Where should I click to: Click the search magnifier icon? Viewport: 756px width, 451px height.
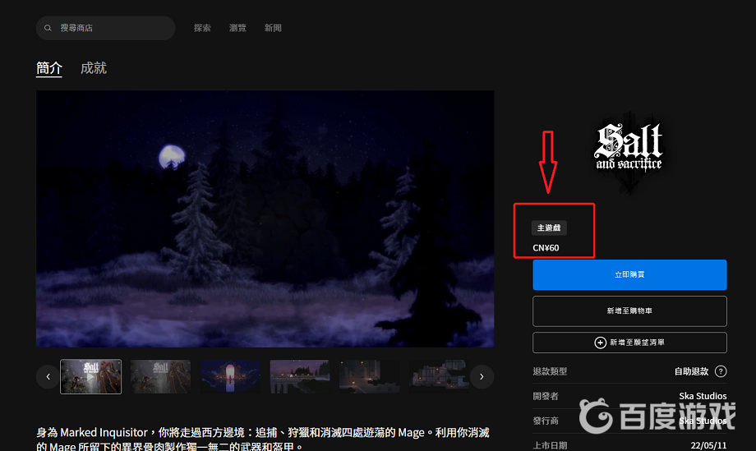coord(48,28)
